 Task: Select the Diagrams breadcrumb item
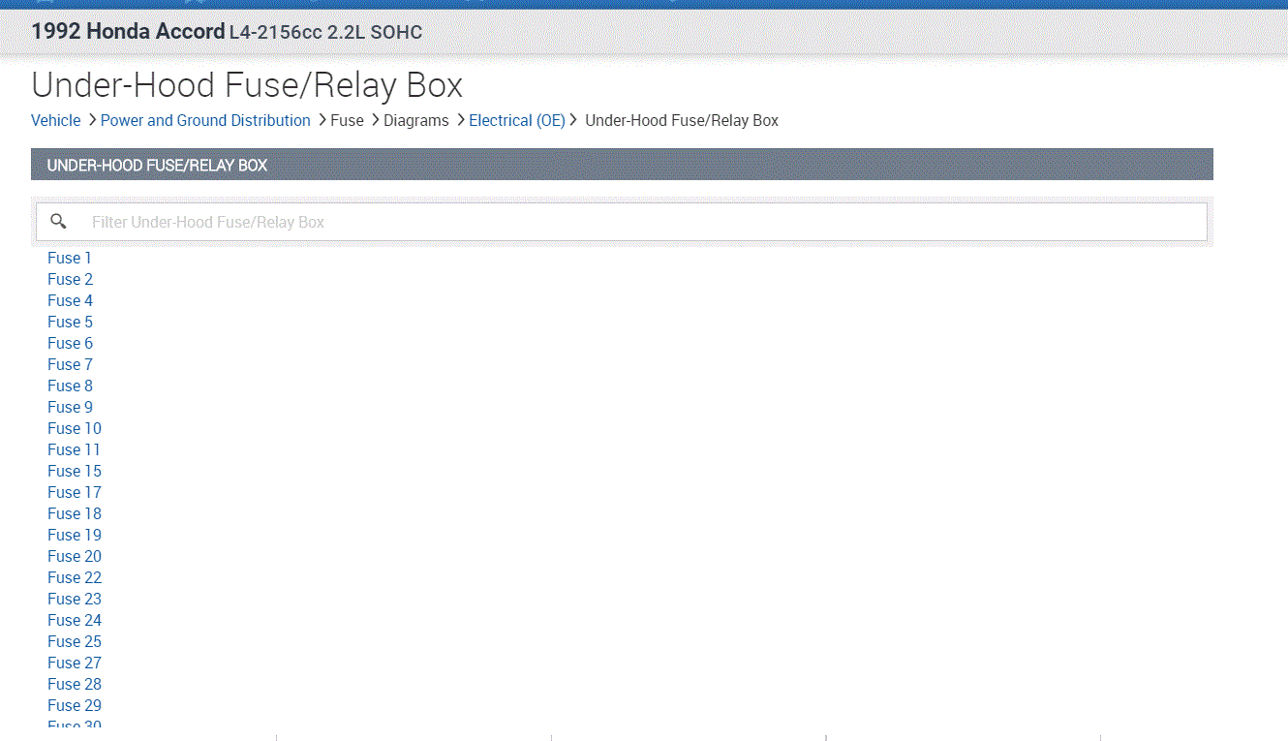click(416, 120)
